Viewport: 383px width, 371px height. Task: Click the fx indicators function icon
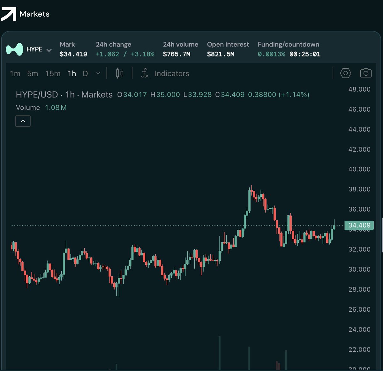point(145,73)
